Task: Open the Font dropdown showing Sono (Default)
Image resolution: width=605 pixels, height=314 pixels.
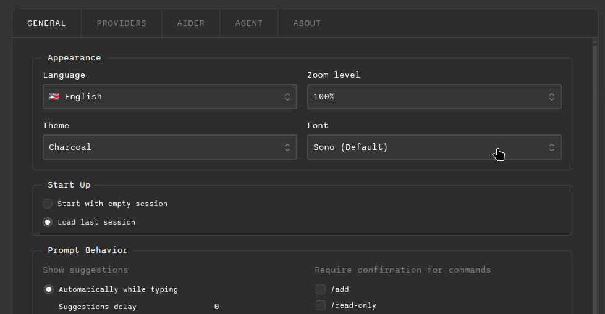Action: pyautogui.click(x=434, y=147)
